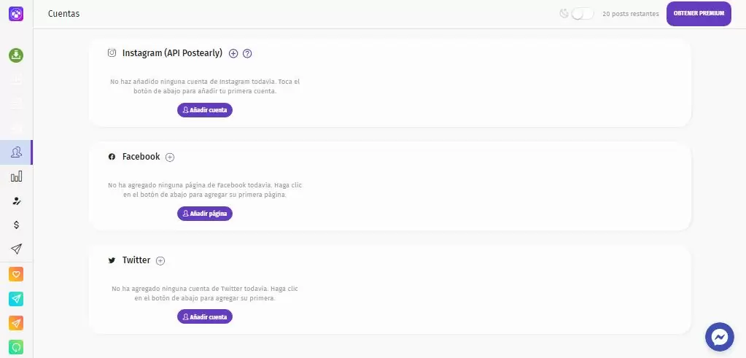Click the orange paper plane sidebar icon
Viewport: 746px width, 358px height.
click(16, 323)
